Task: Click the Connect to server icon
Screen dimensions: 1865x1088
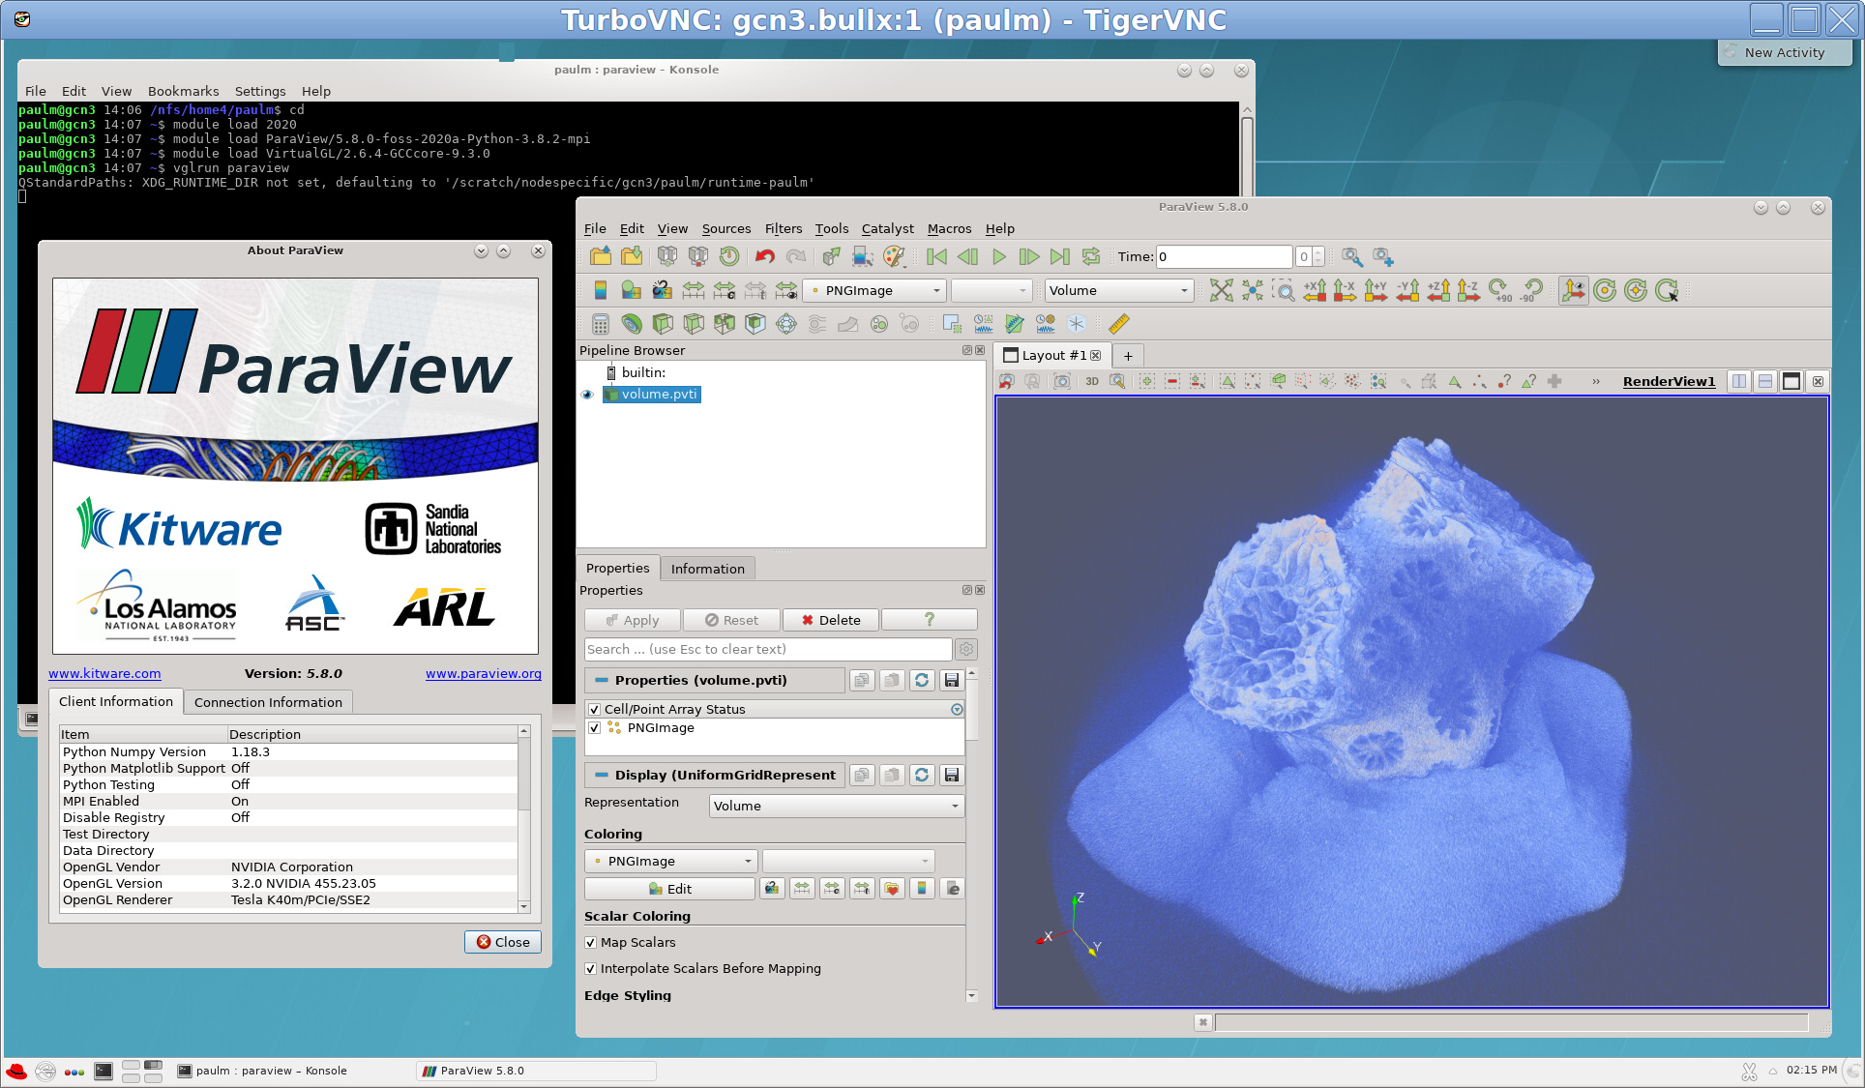Action: pyautogui.click(x=667, y=256)
